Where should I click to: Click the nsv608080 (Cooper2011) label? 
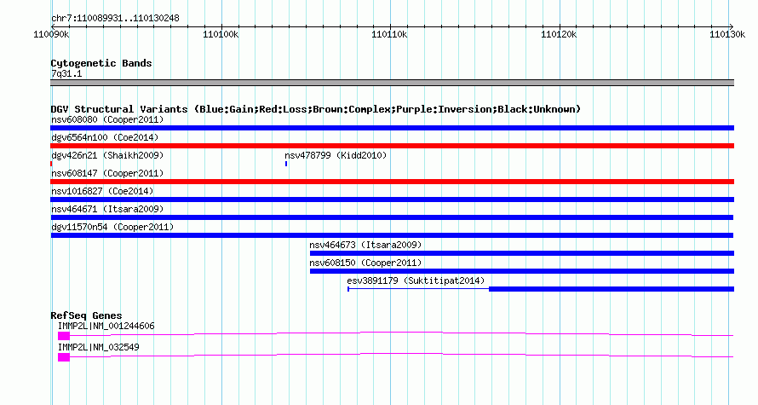[x=107, y=119]
